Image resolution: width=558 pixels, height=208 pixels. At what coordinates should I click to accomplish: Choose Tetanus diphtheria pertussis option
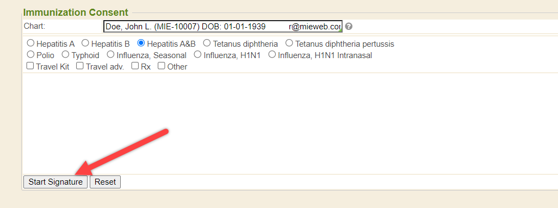tap(289, 43)
